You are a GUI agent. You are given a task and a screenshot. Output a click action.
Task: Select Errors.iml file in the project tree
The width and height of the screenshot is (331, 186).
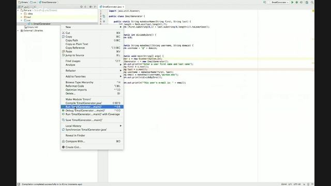point(31,27)
